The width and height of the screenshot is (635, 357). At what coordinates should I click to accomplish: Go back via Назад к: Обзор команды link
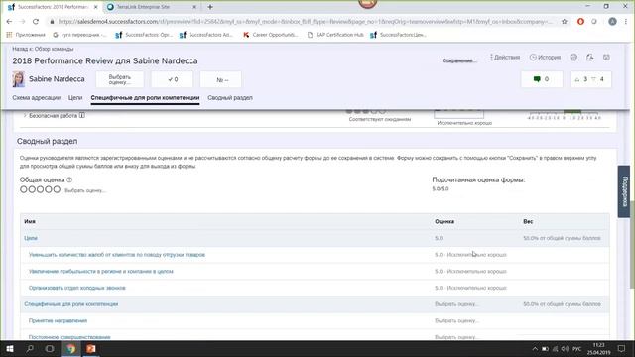[43, 49]
